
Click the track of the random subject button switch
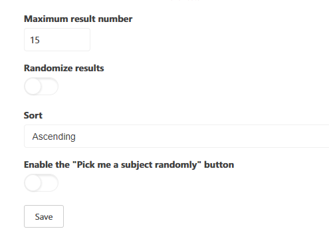tap(50, 183)
